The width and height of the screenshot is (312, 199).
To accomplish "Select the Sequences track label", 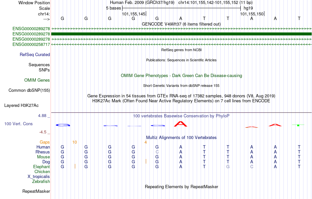I will pos(39,65).
